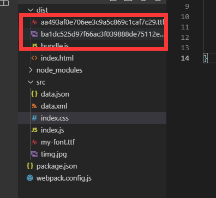Click the hash icon beside index.css
216x198 pixels.
[x=34, y=118]
